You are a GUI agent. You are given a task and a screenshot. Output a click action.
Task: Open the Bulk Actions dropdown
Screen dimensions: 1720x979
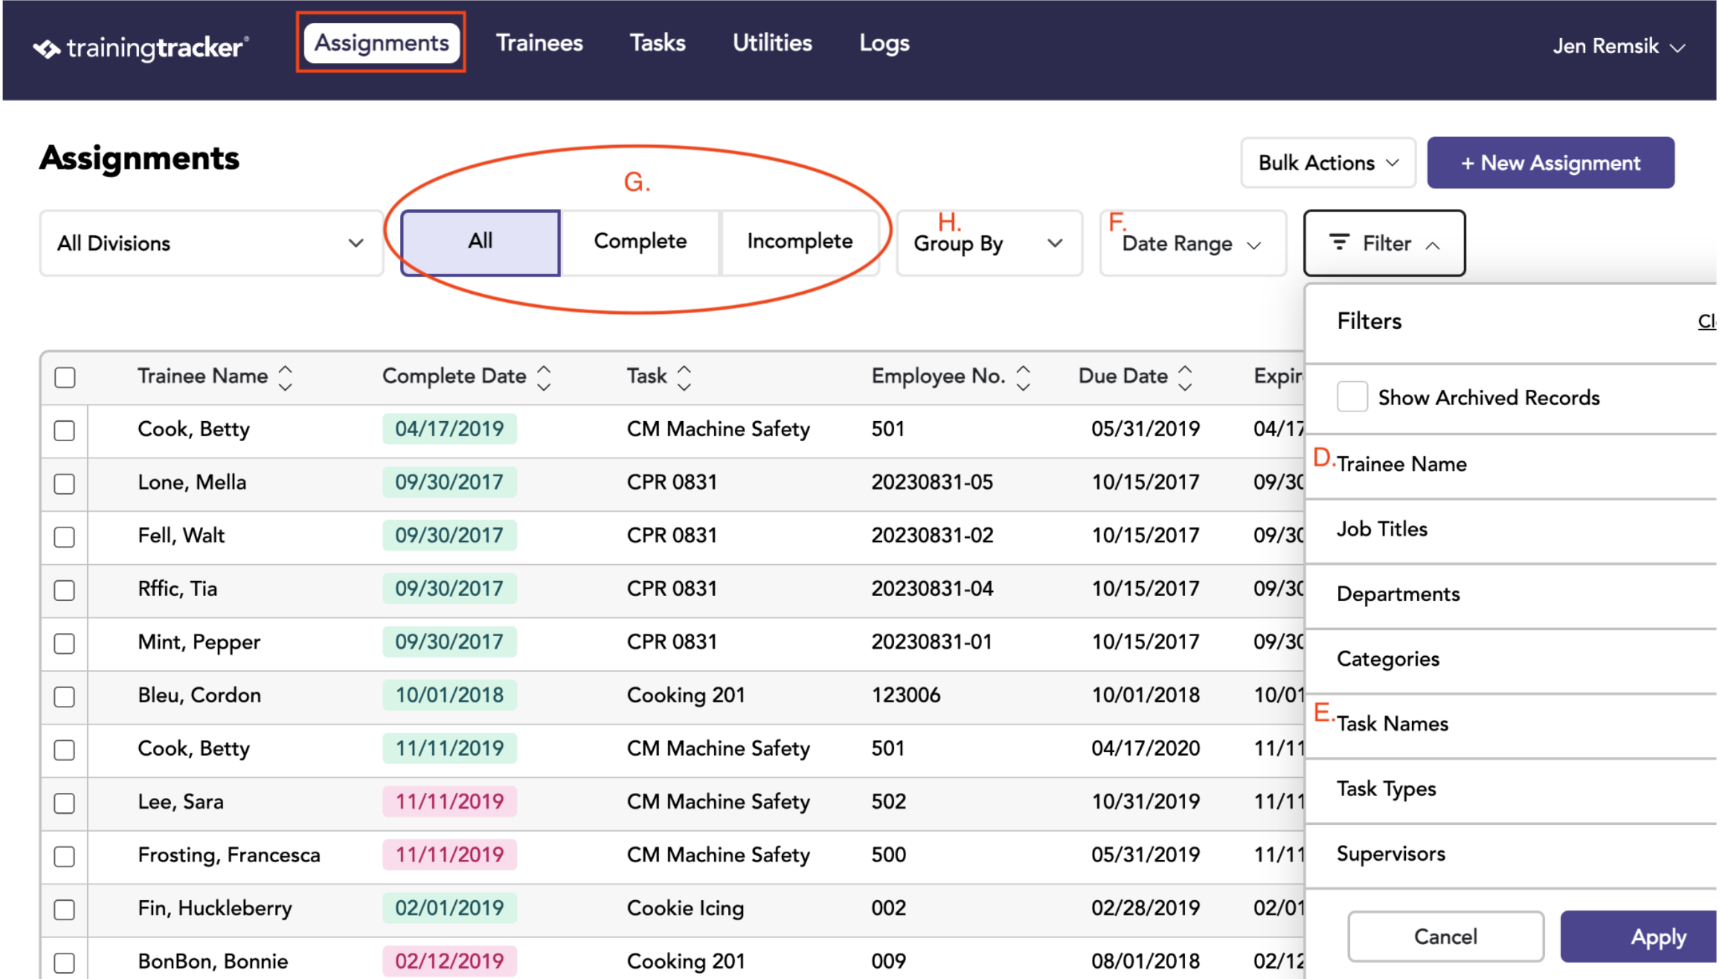(x=1327, y=162)
